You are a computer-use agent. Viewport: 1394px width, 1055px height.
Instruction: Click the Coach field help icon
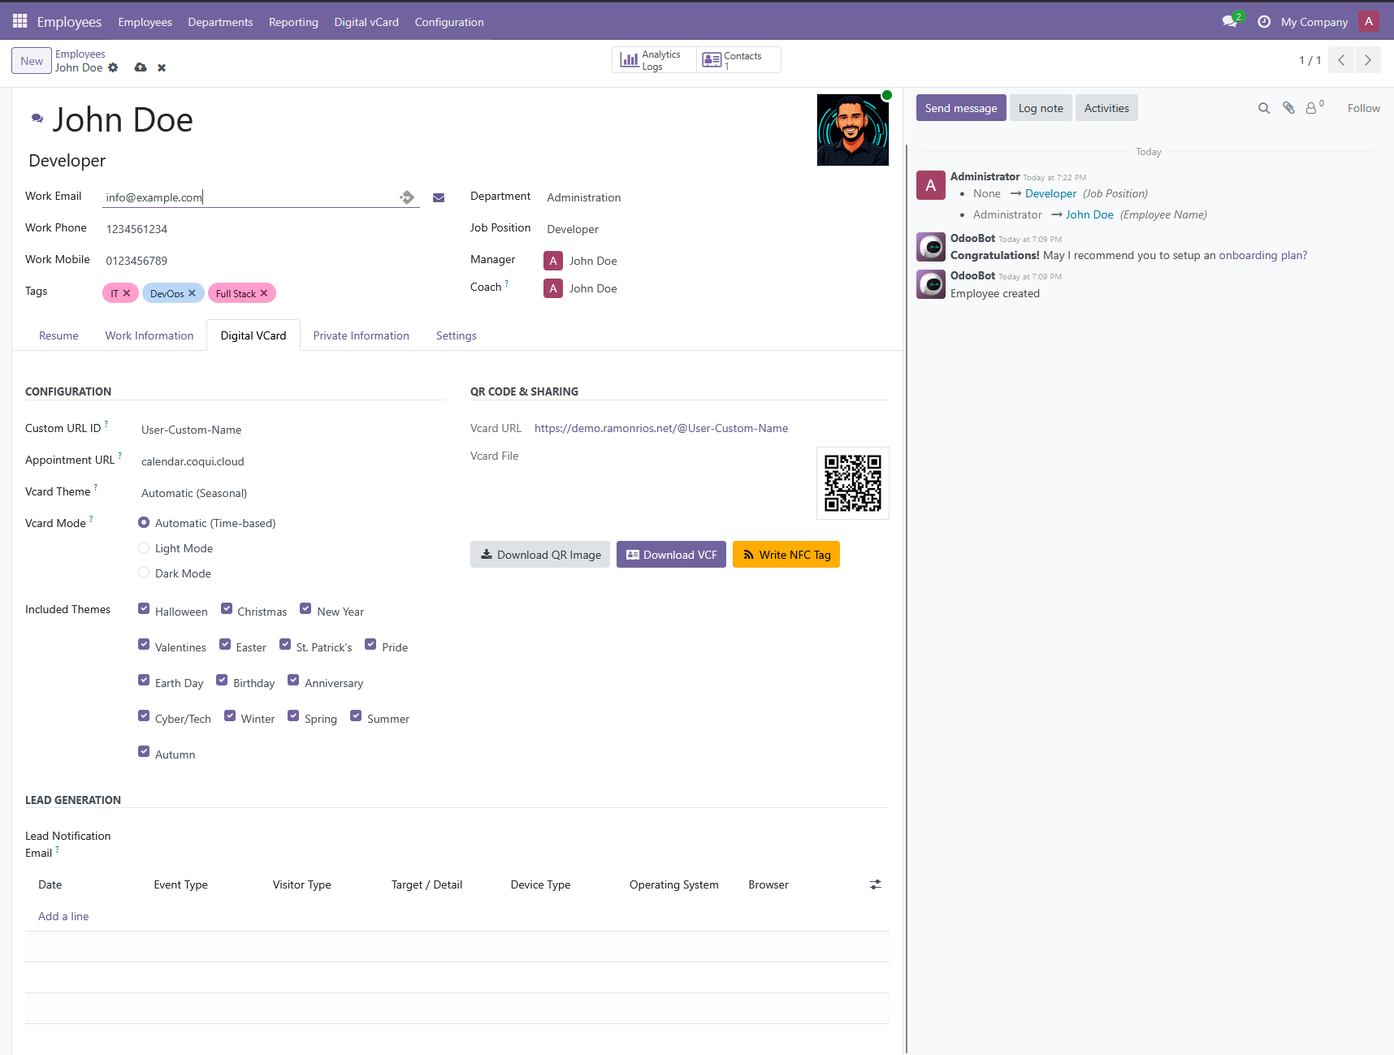[507, 283]
